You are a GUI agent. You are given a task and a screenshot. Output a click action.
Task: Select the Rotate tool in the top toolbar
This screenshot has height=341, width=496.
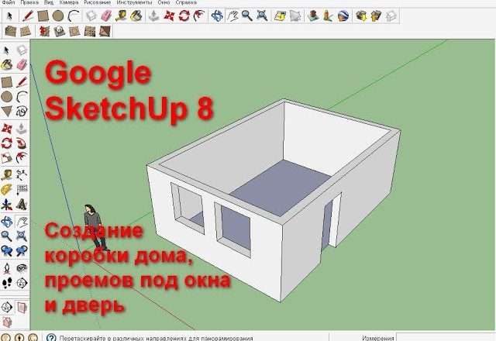click(x=184, y=15)
